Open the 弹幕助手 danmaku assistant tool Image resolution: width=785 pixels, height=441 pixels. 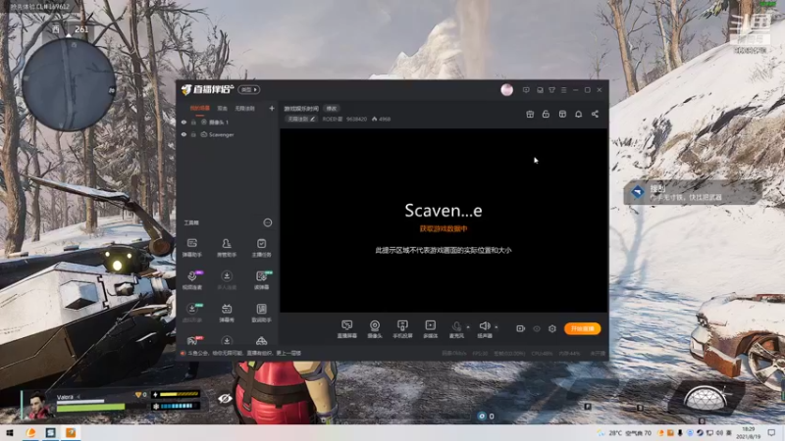pos(191,247)
